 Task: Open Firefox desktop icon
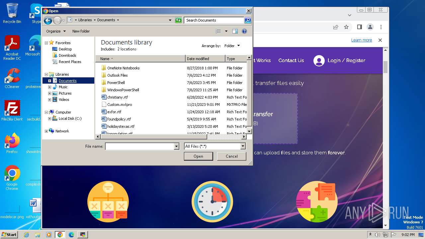pos(12,143)
